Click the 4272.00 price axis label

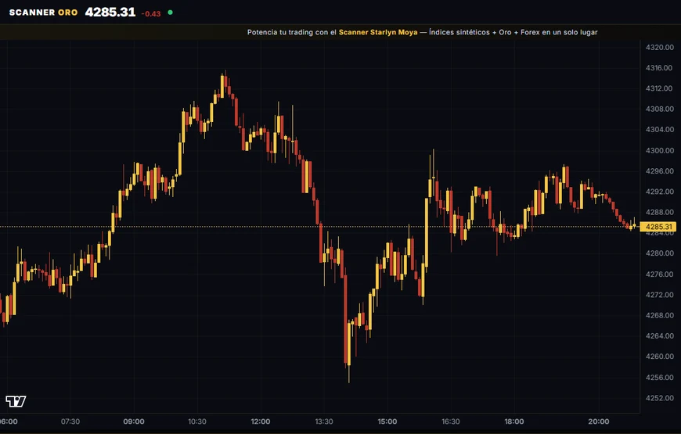[659, 295]
